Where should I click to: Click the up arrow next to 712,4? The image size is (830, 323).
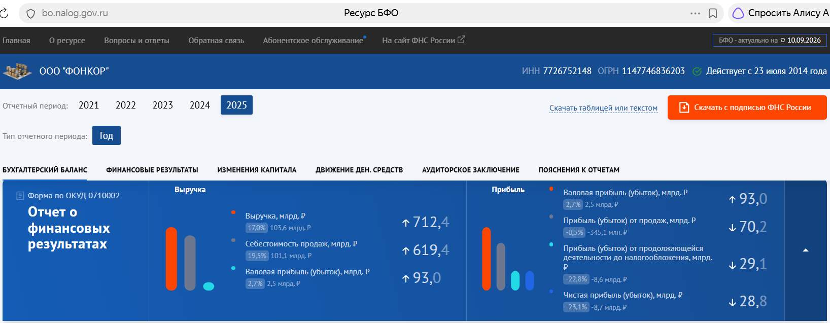coord(406,223)
